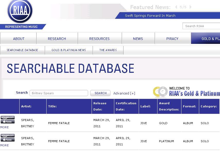Screen dimensions: 220x151
Task: Expand Advanced [+] search options
Action: click(124, 93)
